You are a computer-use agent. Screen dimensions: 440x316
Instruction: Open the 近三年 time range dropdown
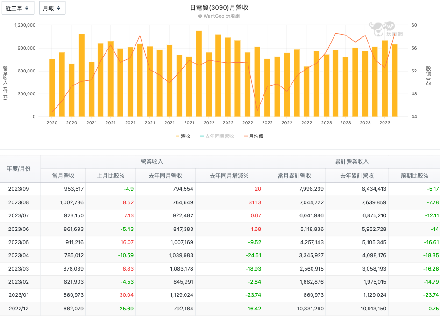pyautogui.click(x=18, y=8)
